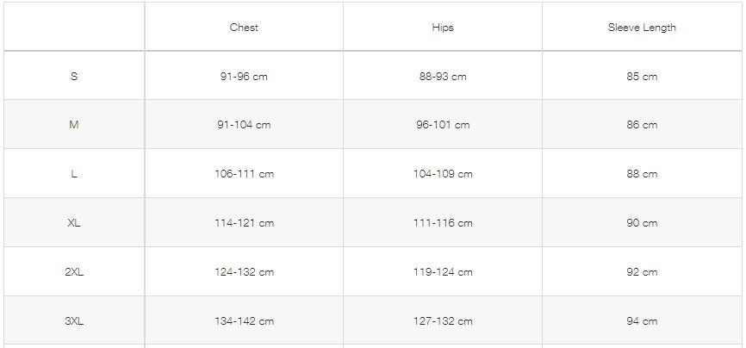Click the 96-101 cm hips measurement
Viewport: 746px width, 348px height.
point(443,125)
